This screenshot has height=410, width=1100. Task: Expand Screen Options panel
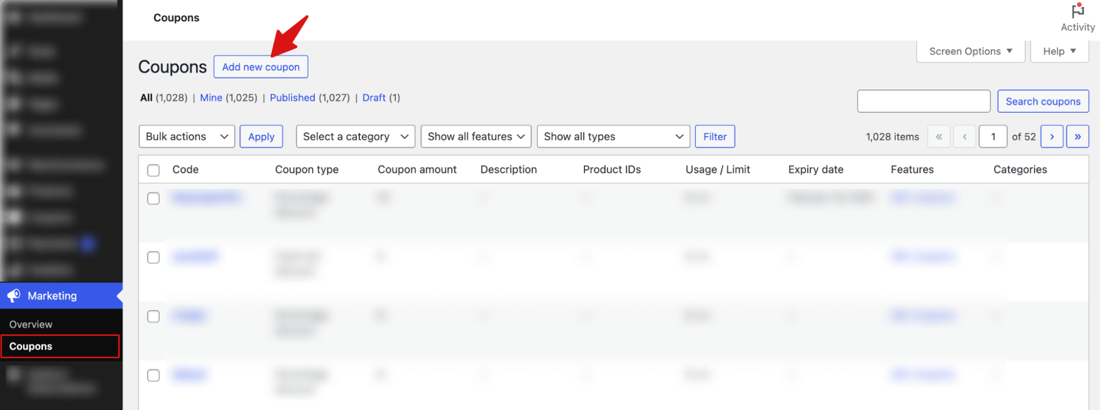(x=970, y=51)
